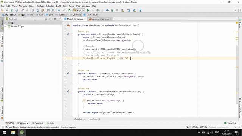
Task: Open Project panel gear settings
Action: click(x=55, y=19)
